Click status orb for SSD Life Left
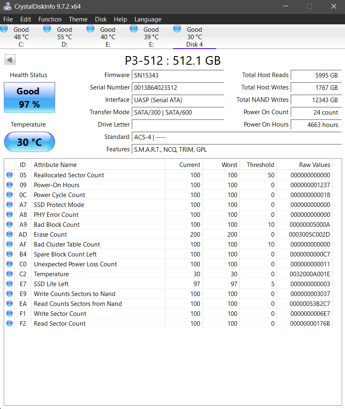 point(9,284)
